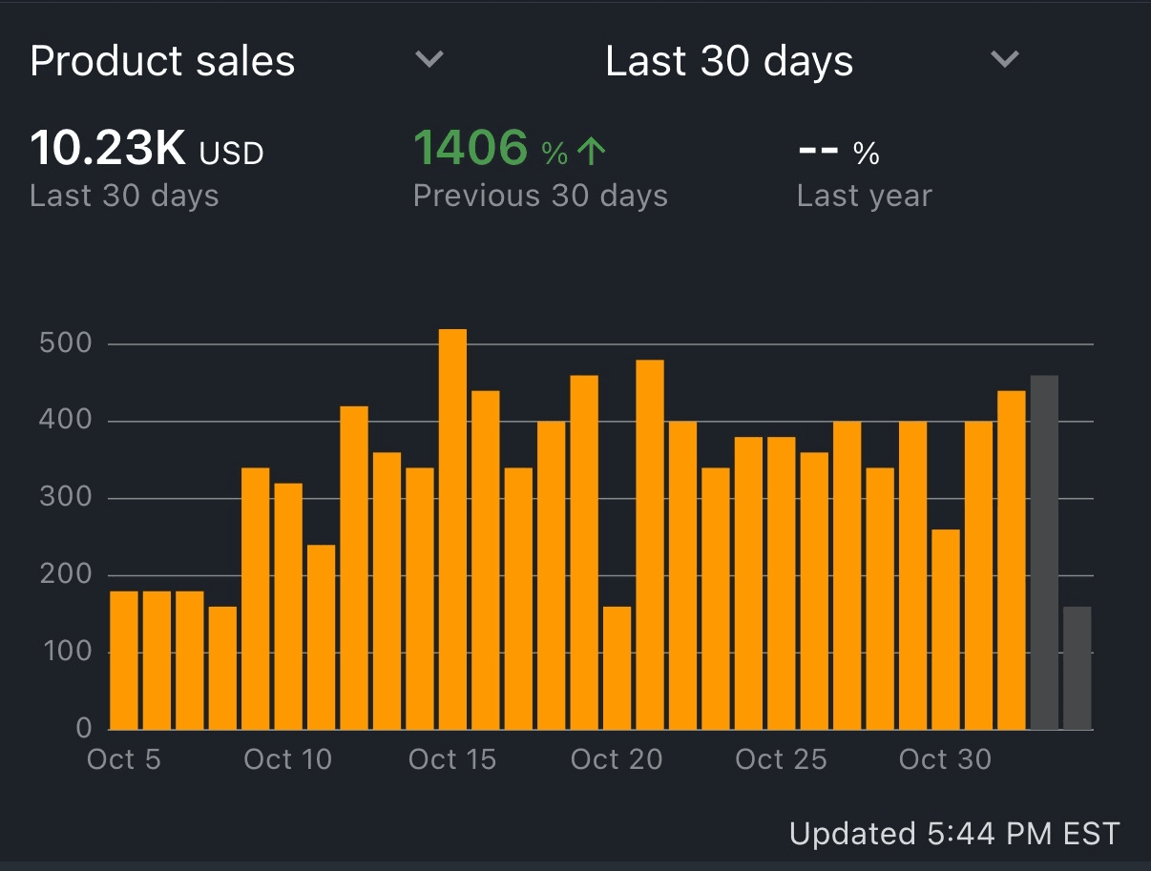Viewport: 1151px width, 871px height.
Task: Click the green 1406 percent change value
Action: point(471,149)
